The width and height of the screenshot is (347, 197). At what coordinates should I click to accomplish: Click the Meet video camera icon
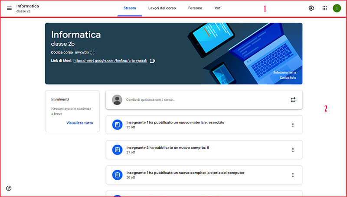(152, 60)
